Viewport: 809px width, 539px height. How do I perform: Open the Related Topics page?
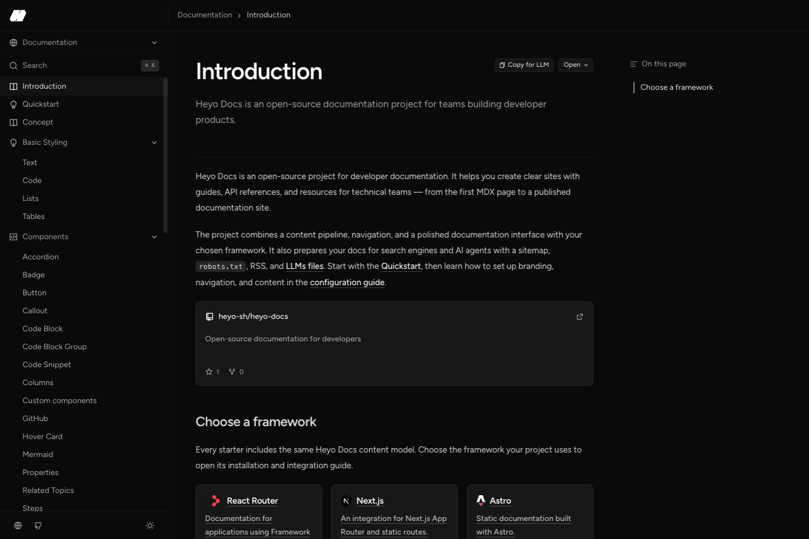pos(48,491)
